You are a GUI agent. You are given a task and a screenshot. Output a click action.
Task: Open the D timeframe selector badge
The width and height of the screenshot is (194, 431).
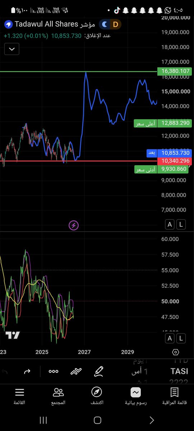pyautogui.click(x=116, y=24)
